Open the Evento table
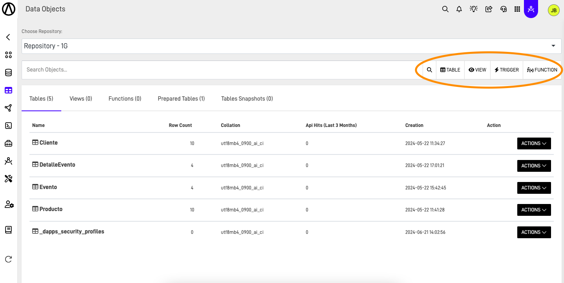This screenshot has width=564, height=283. click(48, 187)
